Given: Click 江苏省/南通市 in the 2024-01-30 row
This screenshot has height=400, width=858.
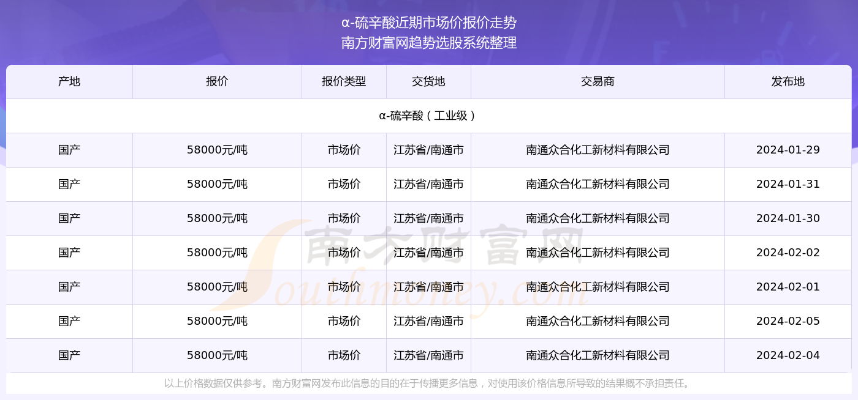Looking at the screenshot, I should click(x=428, y=218).
